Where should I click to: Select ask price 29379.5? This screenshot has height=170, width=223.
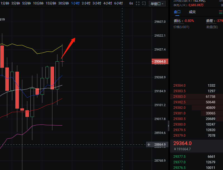pos(179,130)
